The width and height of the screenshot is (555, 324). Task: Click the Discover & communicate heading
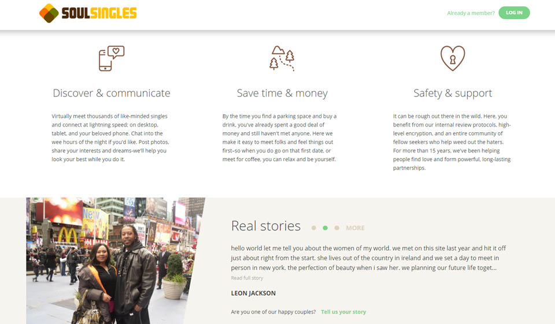pyautogui.click(x=112, y=93)
